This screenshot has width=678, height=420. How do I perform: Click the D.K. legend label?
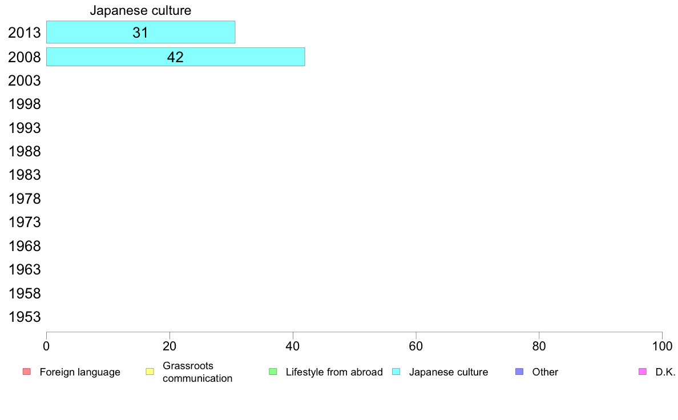click(x=665, y=372)
